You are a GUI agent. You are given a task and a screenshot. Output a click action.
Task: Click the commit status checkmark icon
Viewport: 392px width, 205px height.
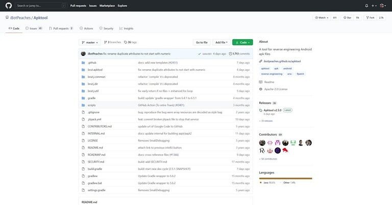coord(199,54)
